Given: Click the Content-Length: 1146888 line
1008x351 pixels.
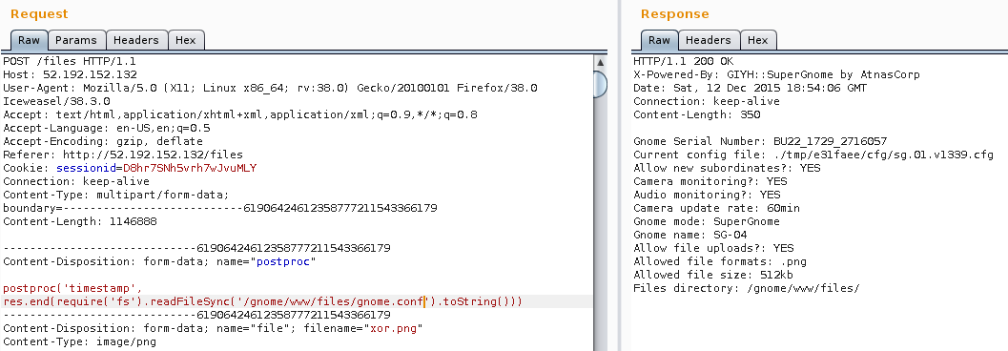Looking at the screenshot, I should point(80,221).
